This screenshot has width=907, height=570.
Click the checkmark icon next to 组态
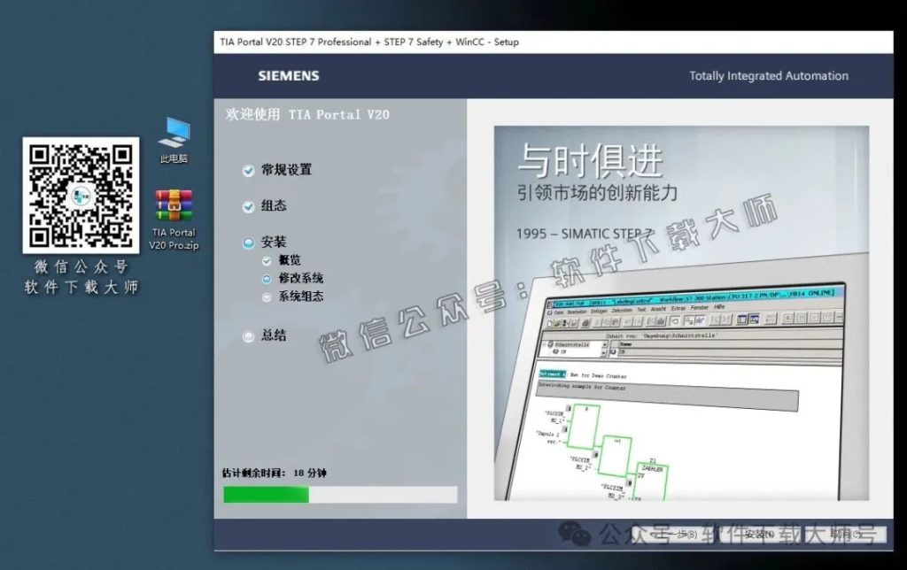[x=249, y=205]
